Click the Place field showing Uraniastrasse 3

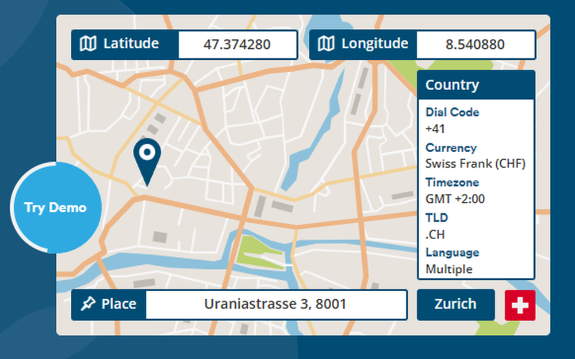276,304
